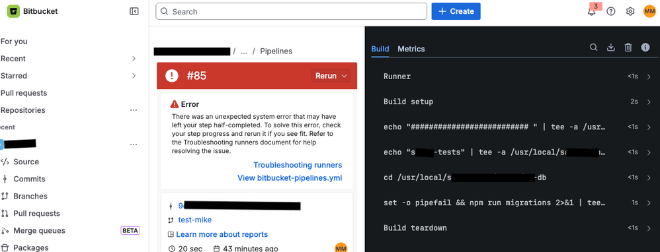Click the repository Pull requests icon
This screenshot has width=660, height=252.
click(5, 213)
